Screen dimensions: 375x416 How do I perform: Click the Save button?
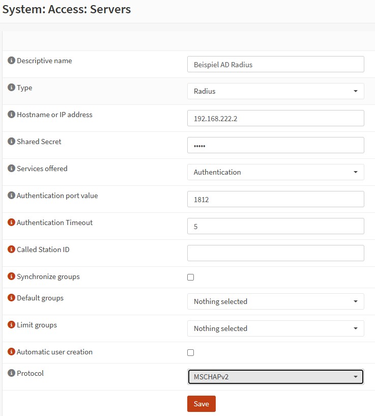coord(201,404)
